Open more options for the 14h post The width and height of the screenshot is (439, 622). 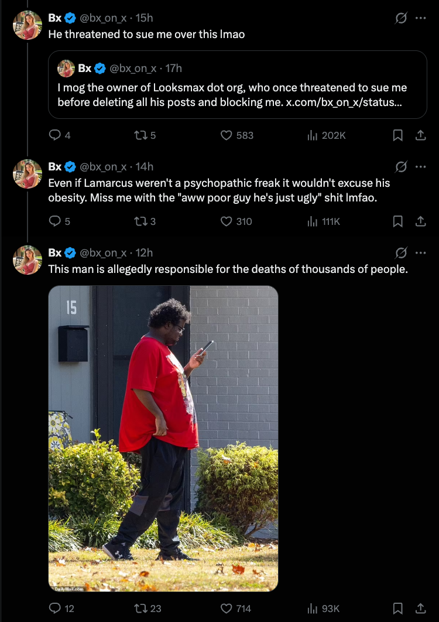tap(420, 167)
